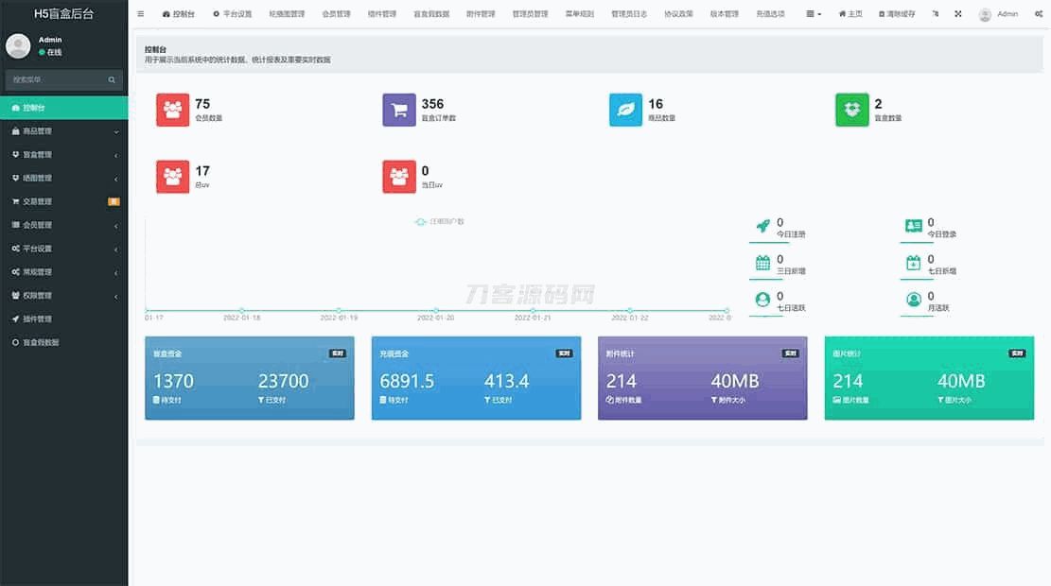Image resolution: width=1051 pixels, height=586 pixels.
Task: Open the list dropdown in top bar
Action: click(814, 14)
